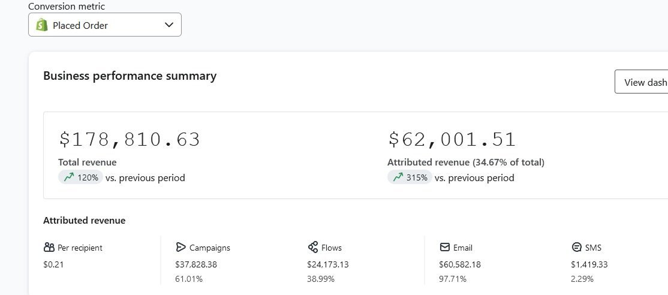The image size is (668, 295).
Task: Click the Flows label text
Action: (x=332, y=248)
